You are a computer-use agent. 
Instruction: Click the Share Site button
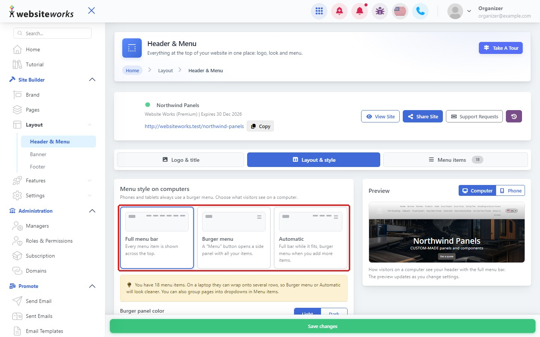coord(423,116)
